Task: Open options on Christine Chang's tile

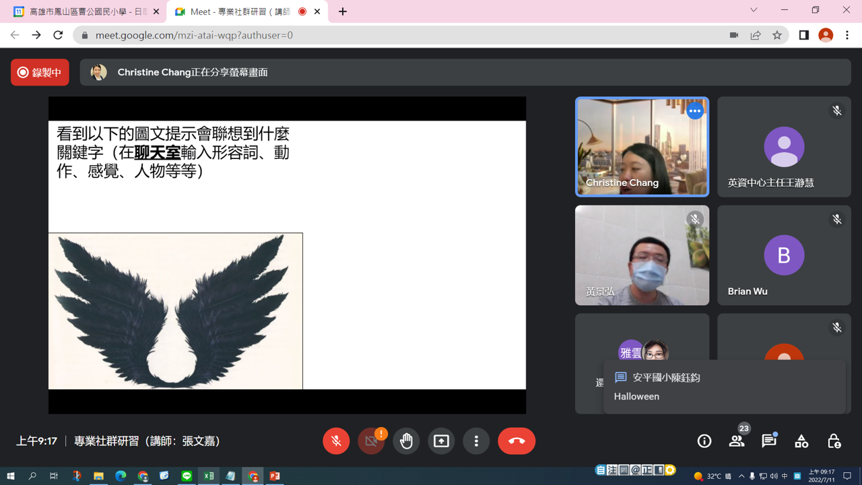Action: tap(695, 110)
